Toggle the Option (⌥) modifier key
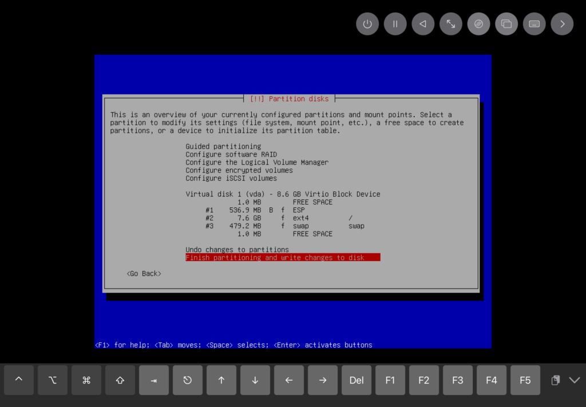This screenshot has height=407, width=586. (x=53, y=380)
